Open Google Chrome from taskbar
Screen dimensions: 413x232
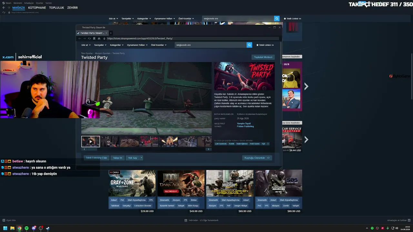pos(19,228)
